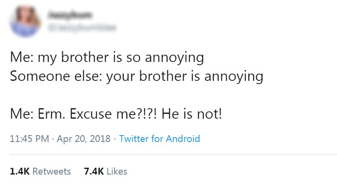Open the Twitter for Android link
Image resolution: width=337 pixels, height=183 pixels.
[159, 138]
